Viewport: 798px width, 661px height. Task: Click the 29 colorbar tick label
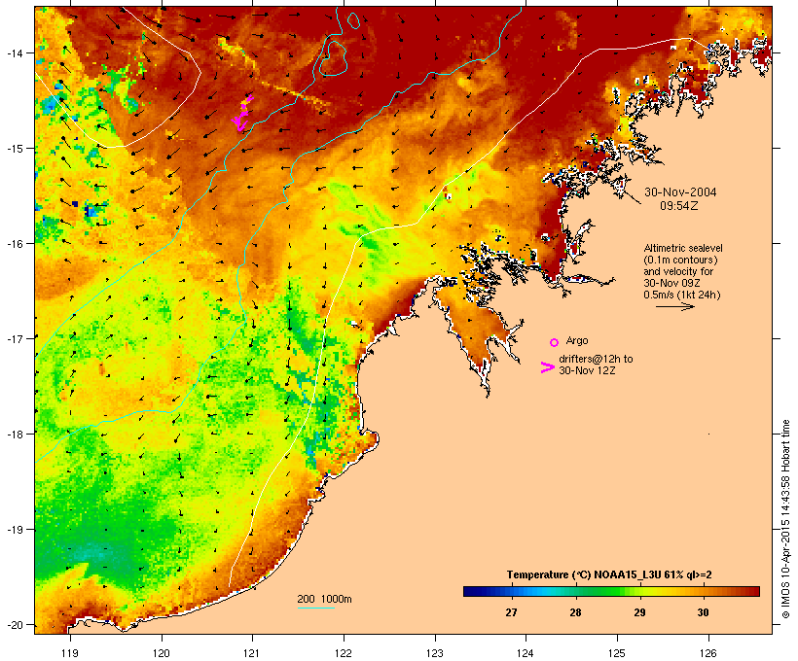(639, 612)
